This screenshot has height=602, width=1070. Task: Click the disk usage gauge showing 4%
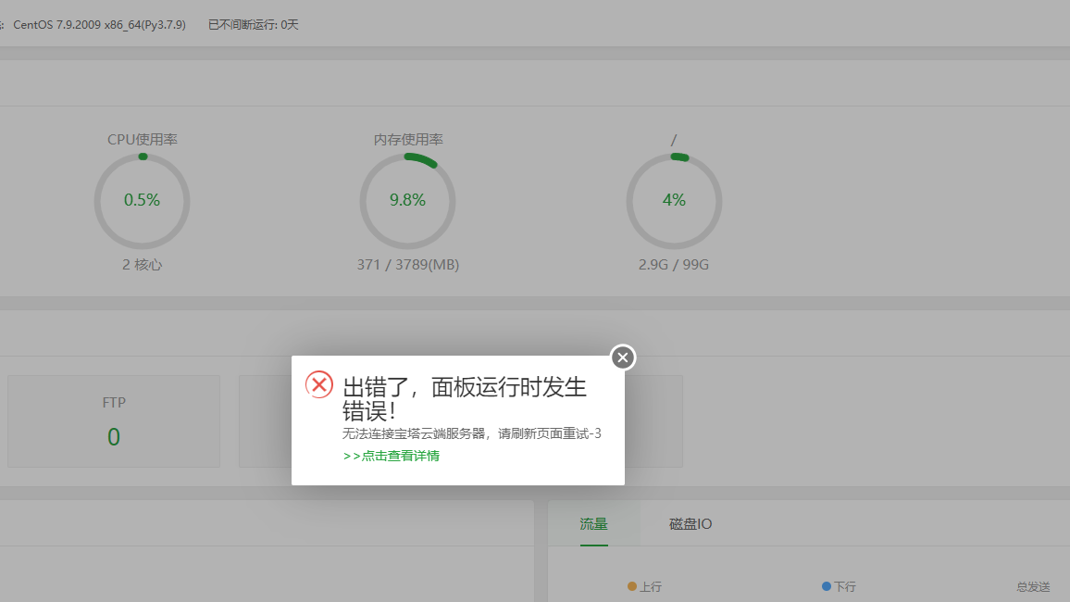pos(674,201)
